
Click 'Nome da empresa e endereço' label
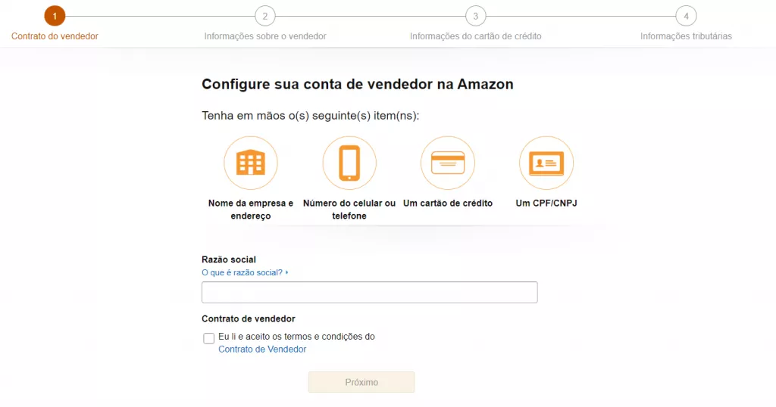pos(250,210)
